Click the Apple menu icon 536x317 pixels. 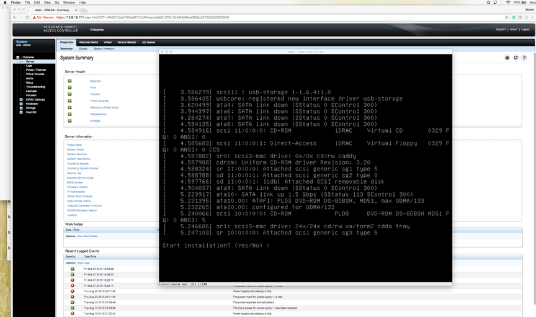(x=5, y=2)
